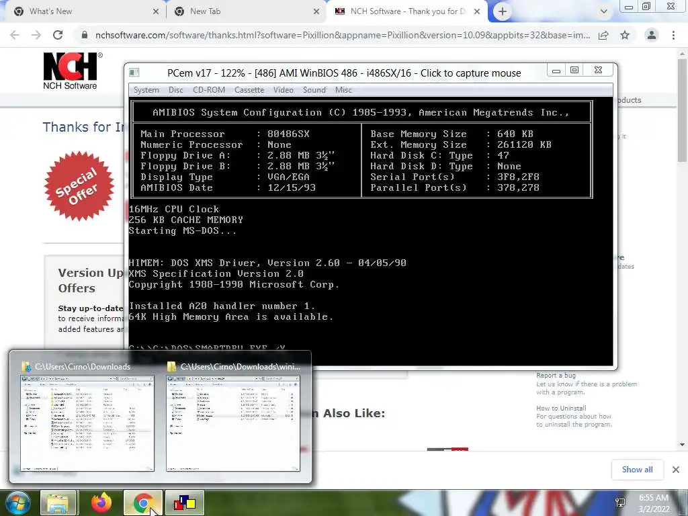Click the scrollbar down arrow on page

pos(683,445)
